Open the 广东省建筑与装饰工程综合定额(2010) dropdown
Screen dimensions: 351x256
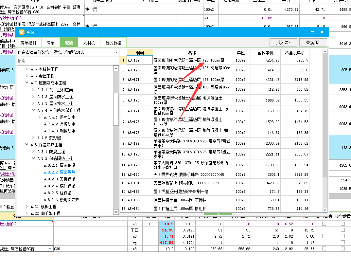click(116, 52)
